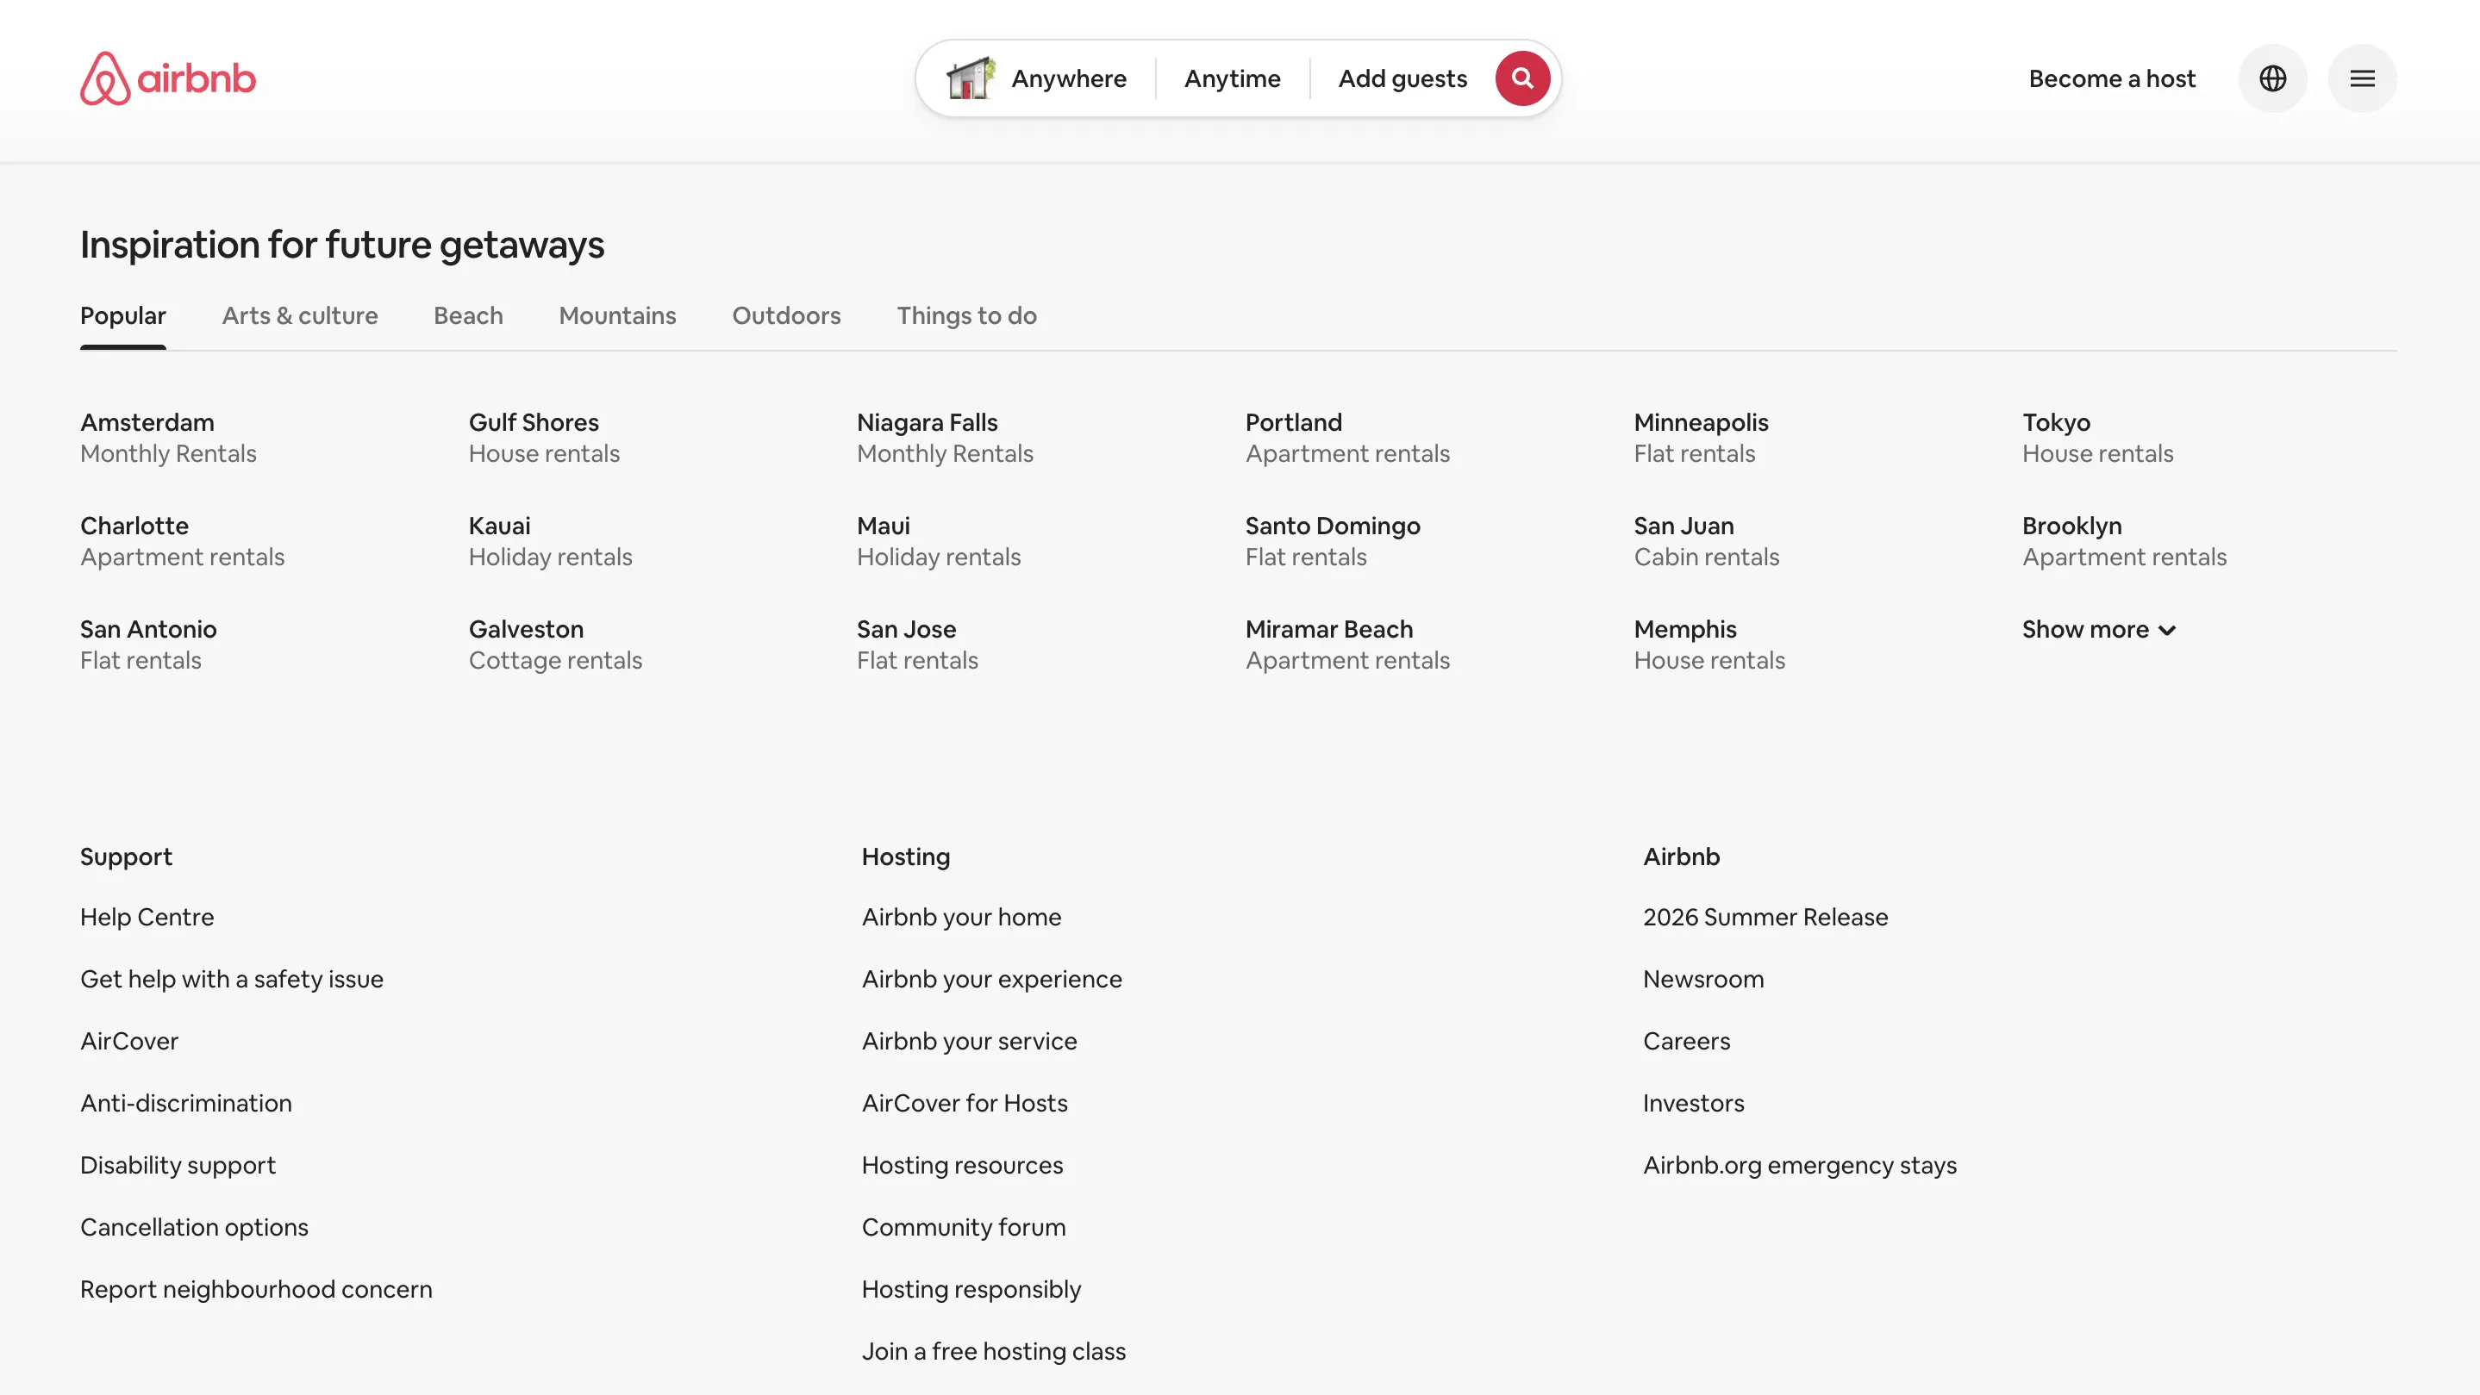Click Airbnb your home
The height and width of the screenshot is (1395, 2480).
[961, 917]
